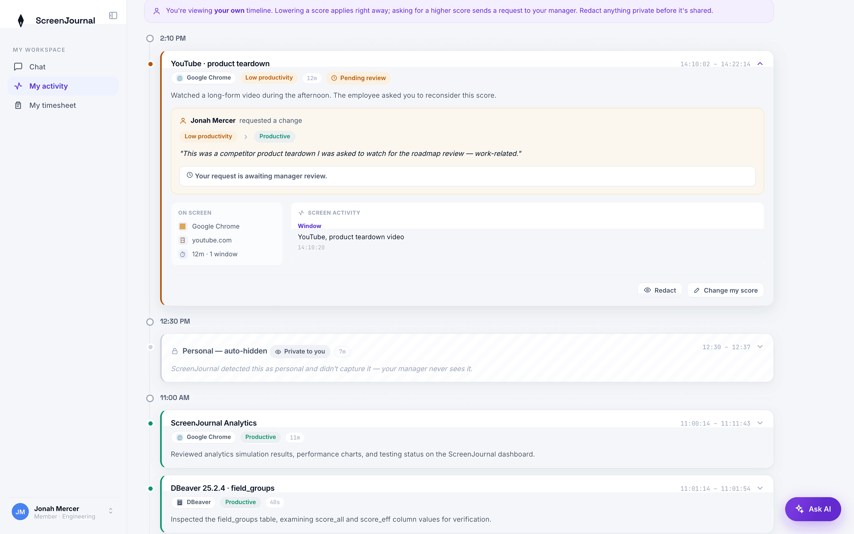Click the eye icon in Private to you
The image size is (854, 534).
278,352
